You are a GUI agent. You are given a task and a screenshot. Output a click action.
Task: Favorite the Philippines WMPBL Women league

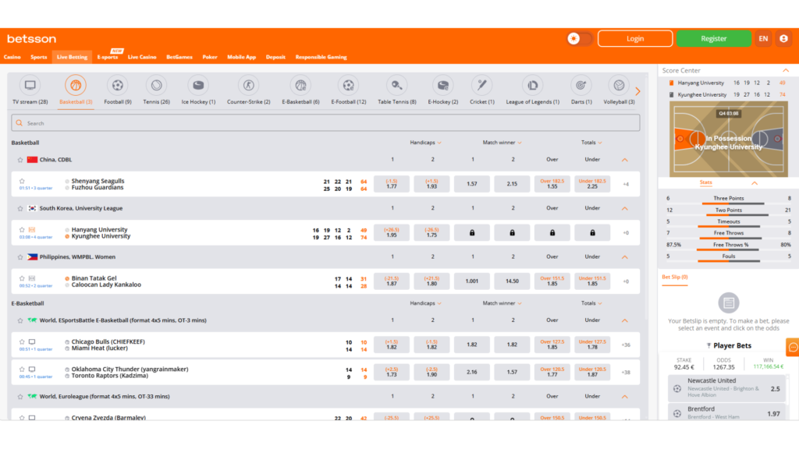pos(20,257)
